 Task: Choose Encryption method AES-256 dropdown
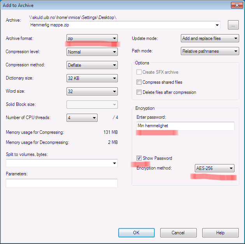tap(214, 168)
